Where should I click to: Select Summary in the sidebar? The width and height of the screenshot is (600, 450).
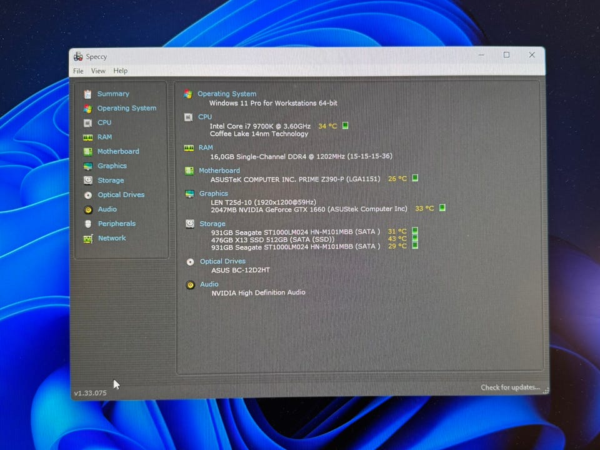(x=113, y=94)
